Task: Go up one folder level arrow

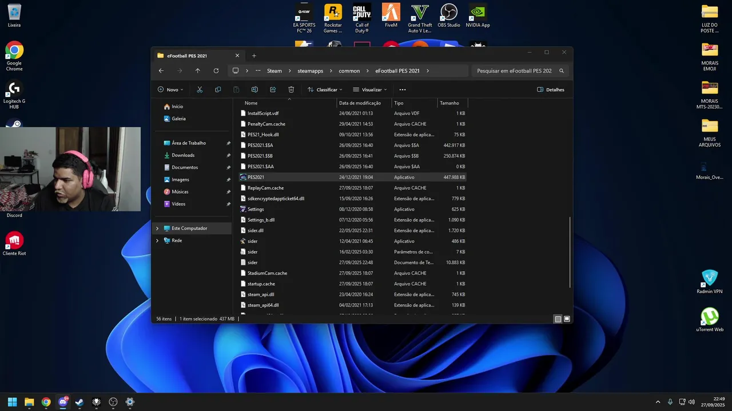Action: (198, 71)
